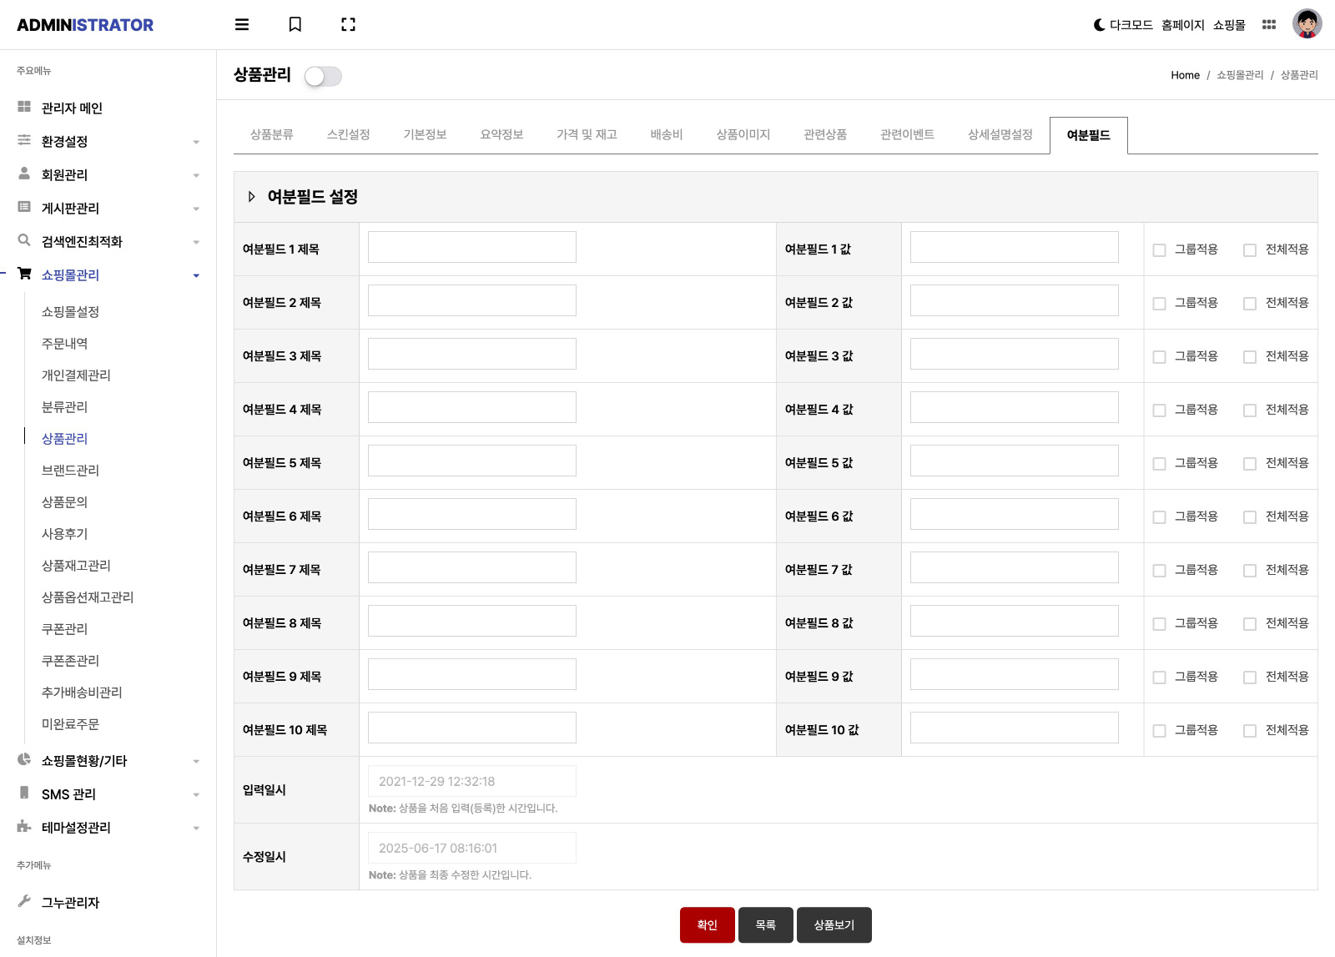The image size is (1335, 957).
Task: Click the 게시판관리 list icon
Action: [x=24, y=207]
